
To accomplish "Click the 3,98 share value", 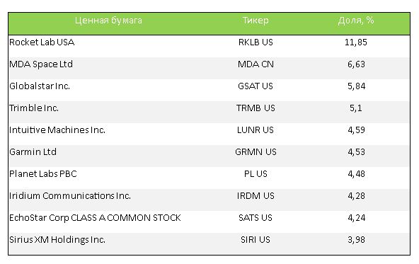I will (x=356, y=239).
